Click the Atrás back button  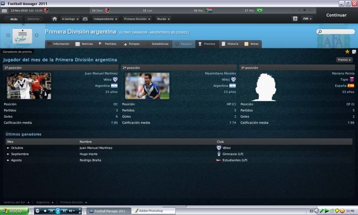click(14, 19)
